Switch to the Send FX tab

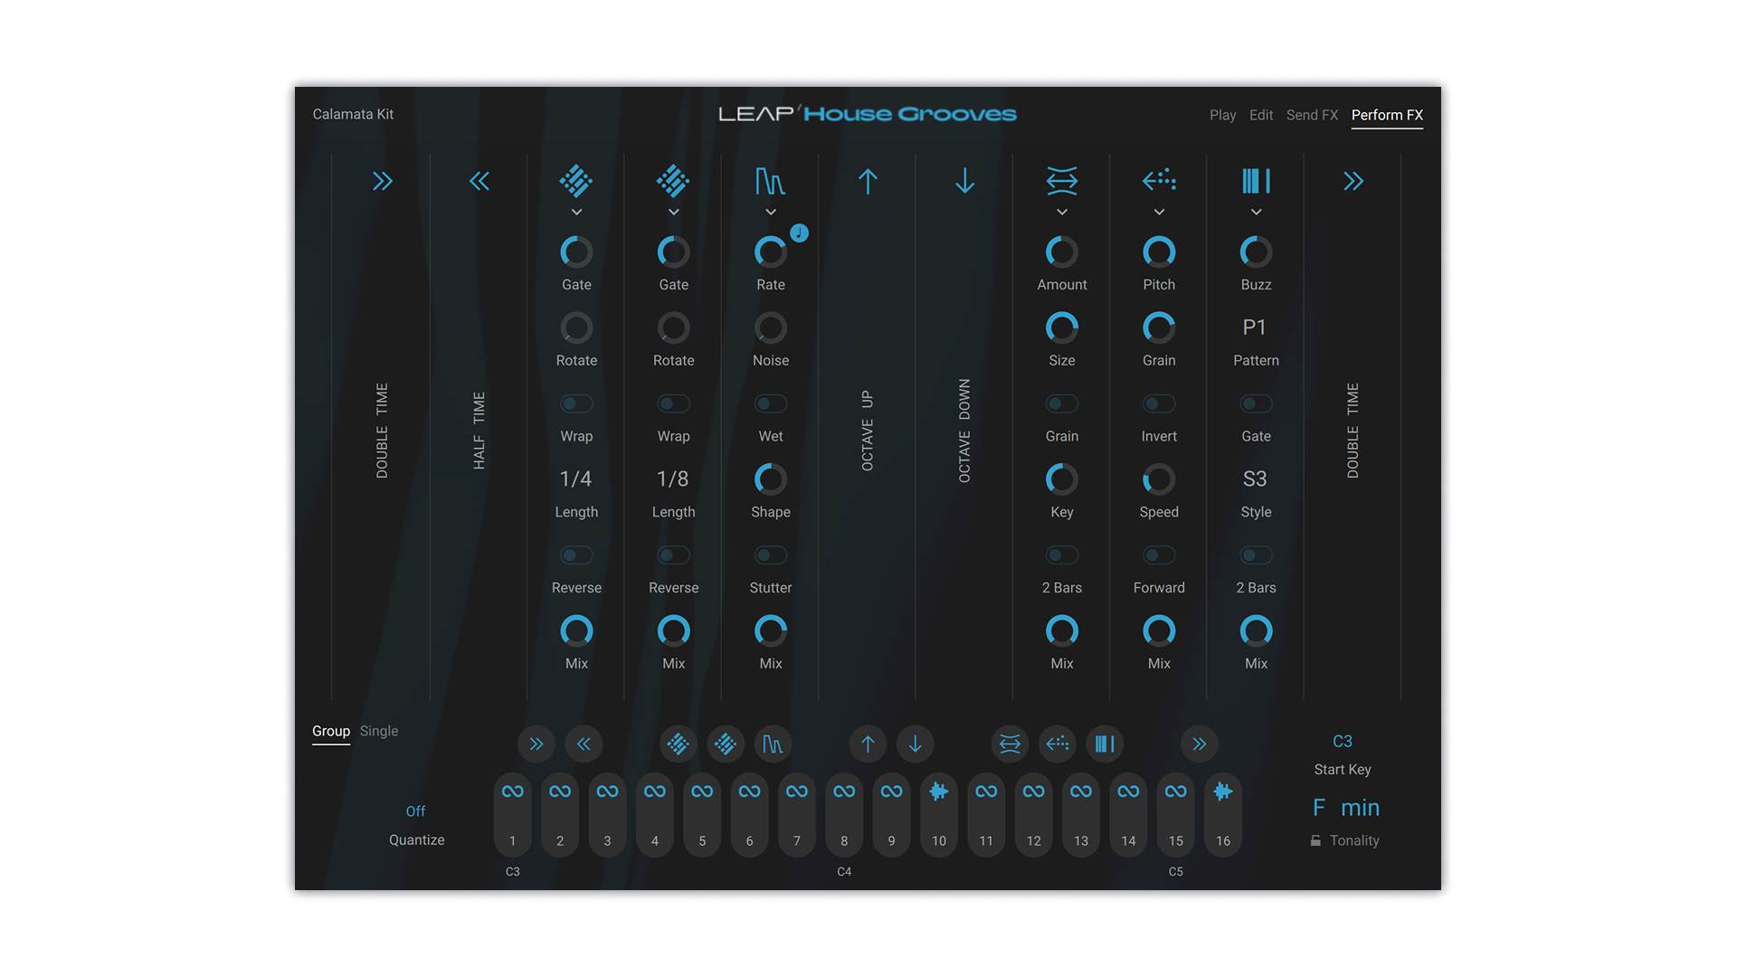click(1312, 115)
